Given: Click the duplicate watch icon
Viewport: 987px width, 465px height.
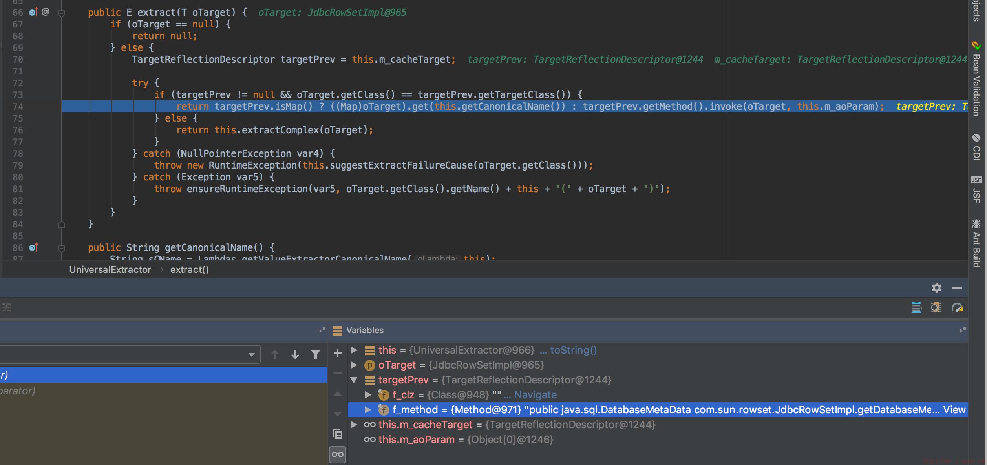Looking at the screenshot, I should click(x=338, y=434).
